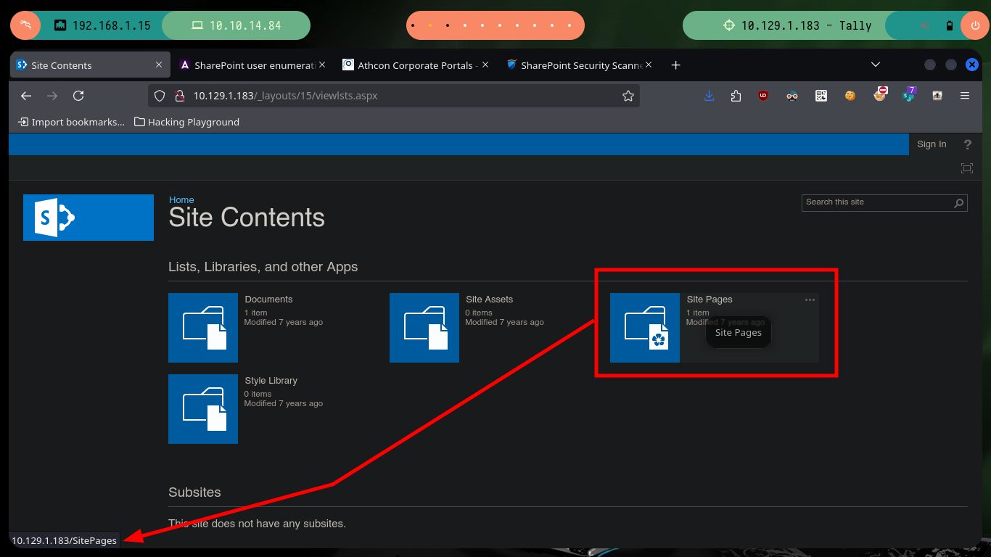The image size is (991, 557).
Task: Click the extension icon with red no-entry badge
Action: pyautogui.click(x=880, y=94)
